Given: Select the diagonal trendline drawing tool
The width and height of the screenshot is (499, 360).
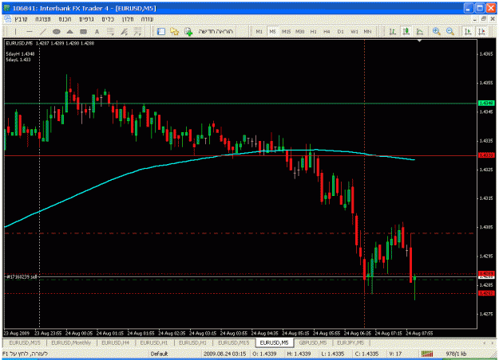Looking at the screenshot, I should tap(43, 31).
